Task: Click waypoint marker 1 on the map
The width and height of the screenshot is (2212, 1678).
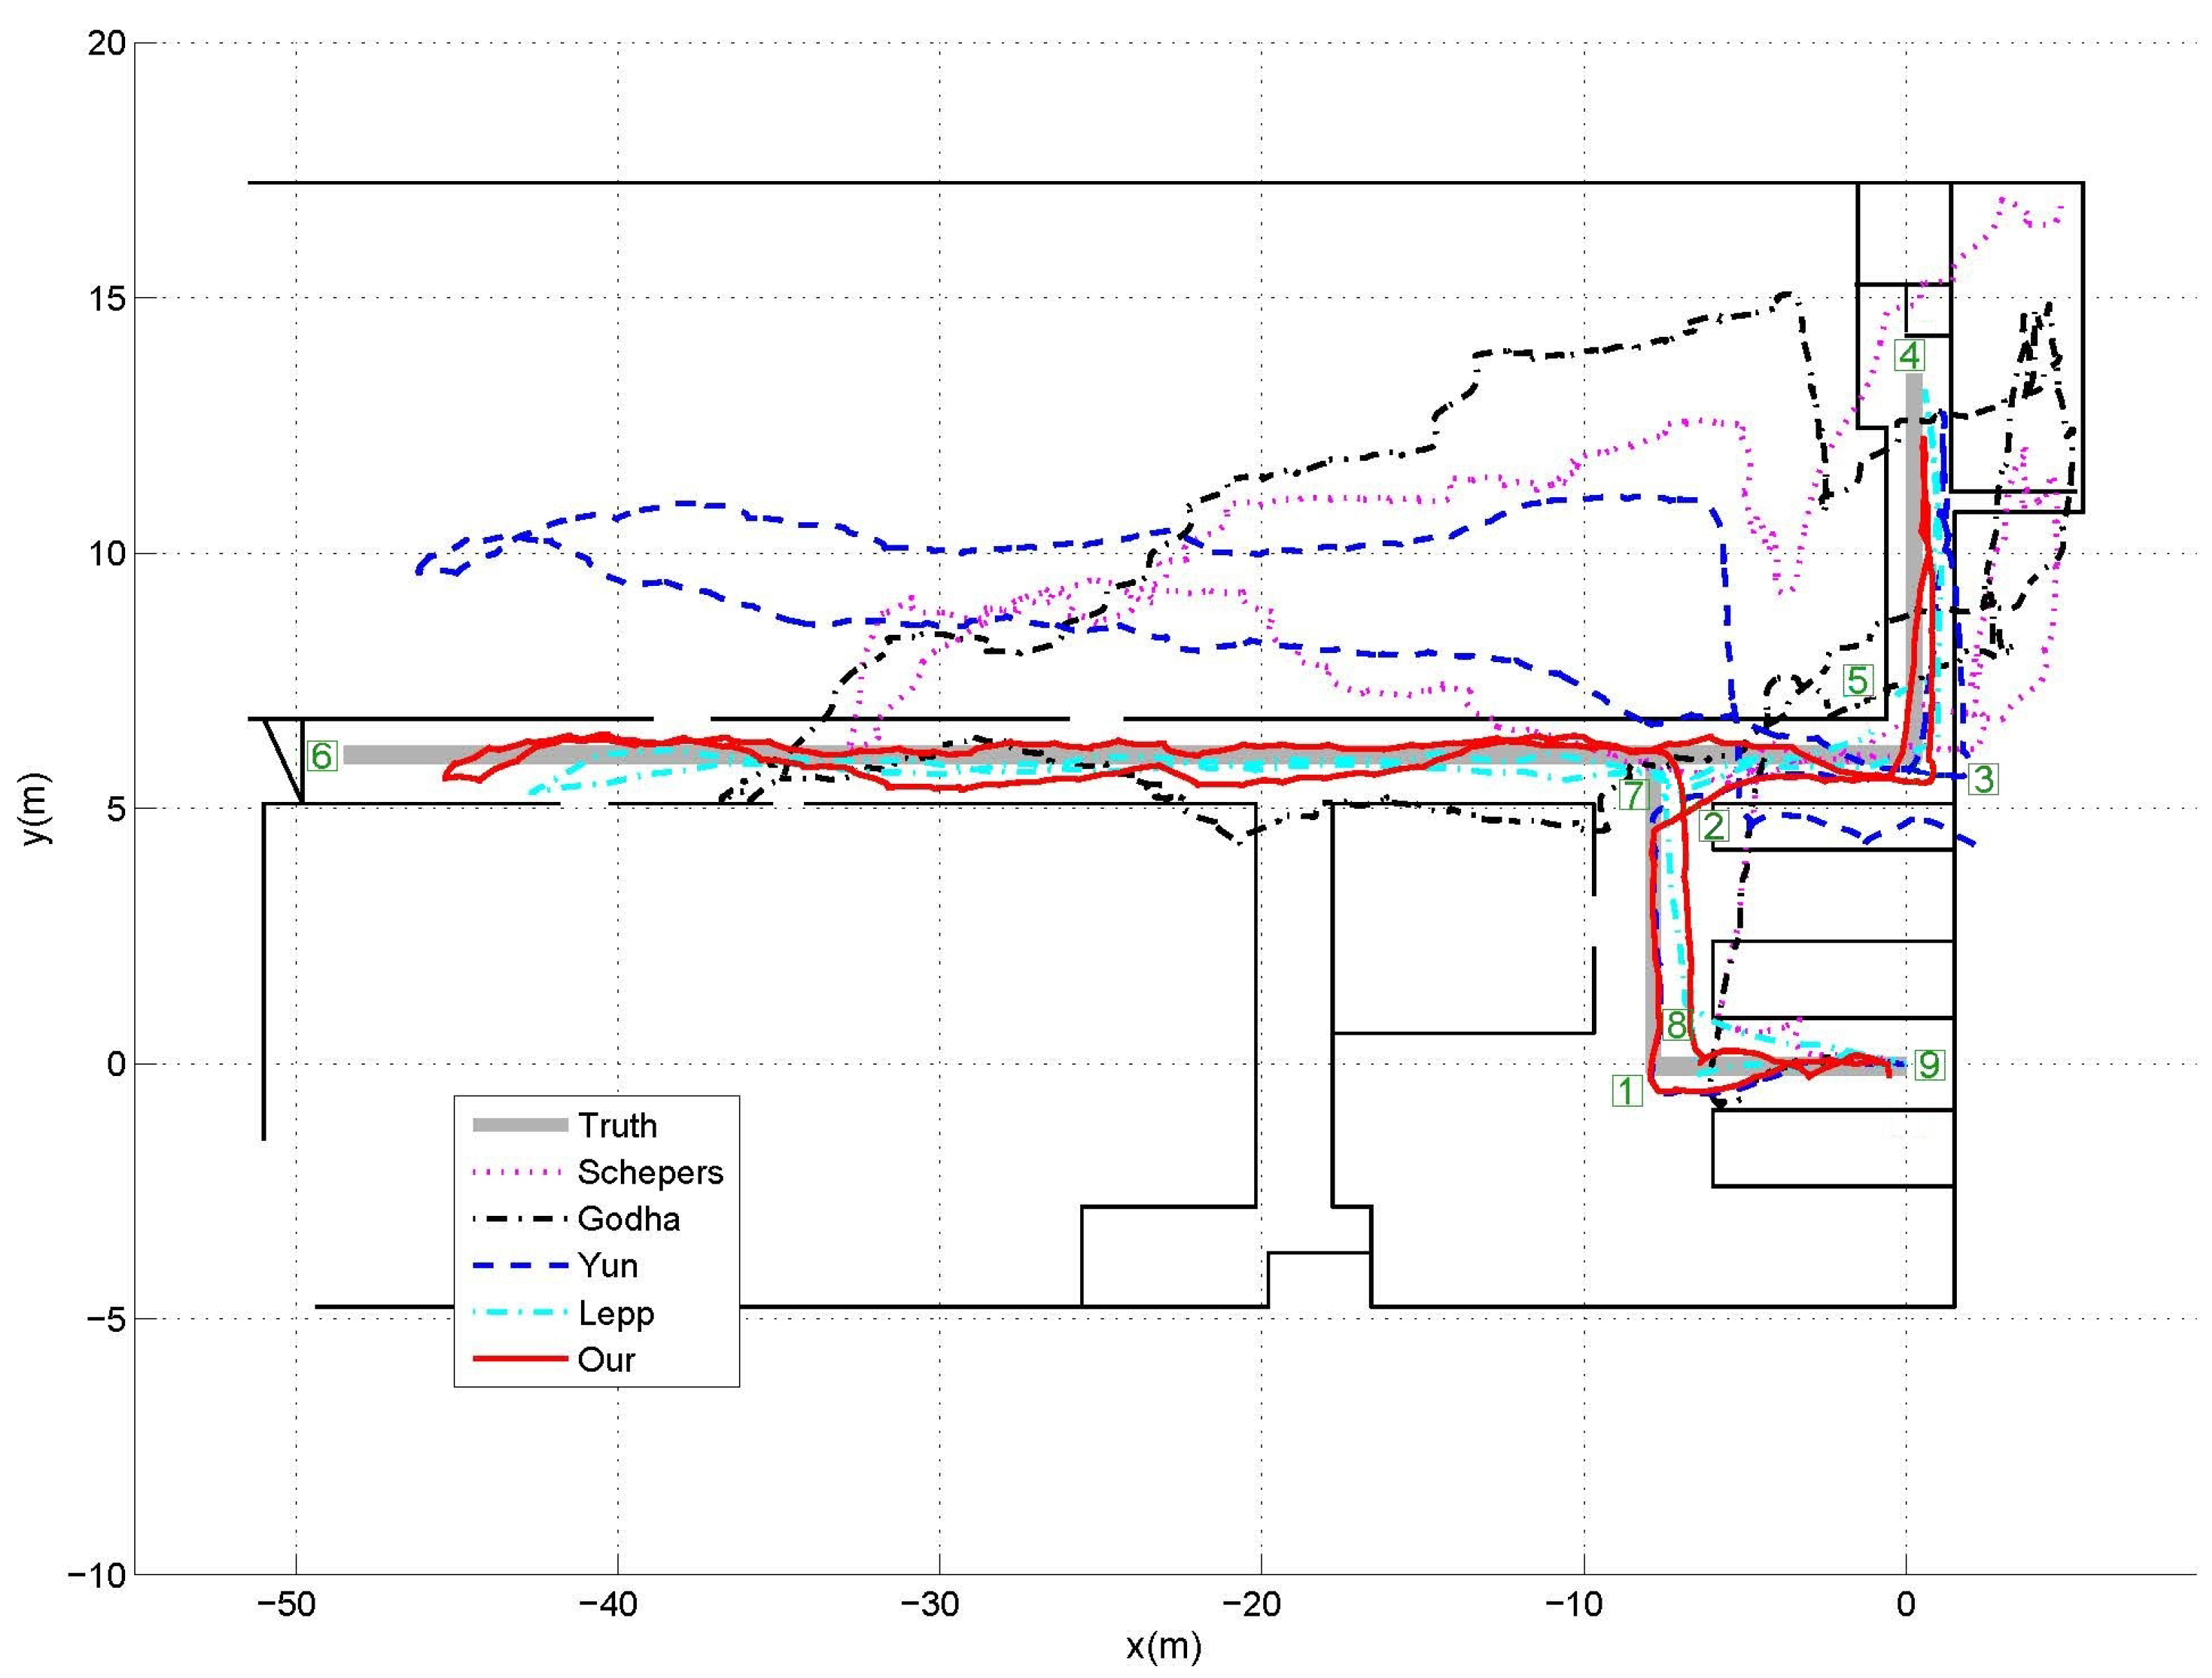Action: 1627,1091
